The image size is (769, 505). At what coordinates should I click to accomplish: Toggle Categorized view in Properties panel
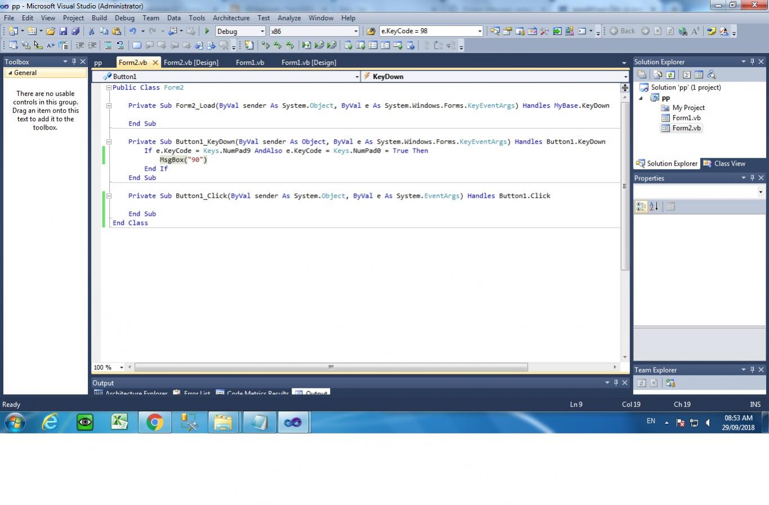pyautogui.click(x=641, y=207)
